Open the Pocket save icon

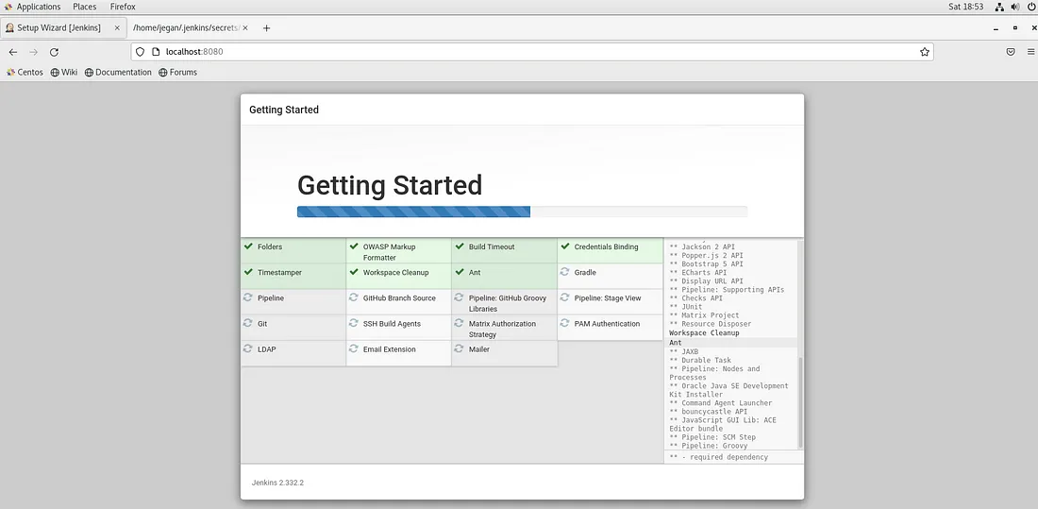pos(1011,52)
